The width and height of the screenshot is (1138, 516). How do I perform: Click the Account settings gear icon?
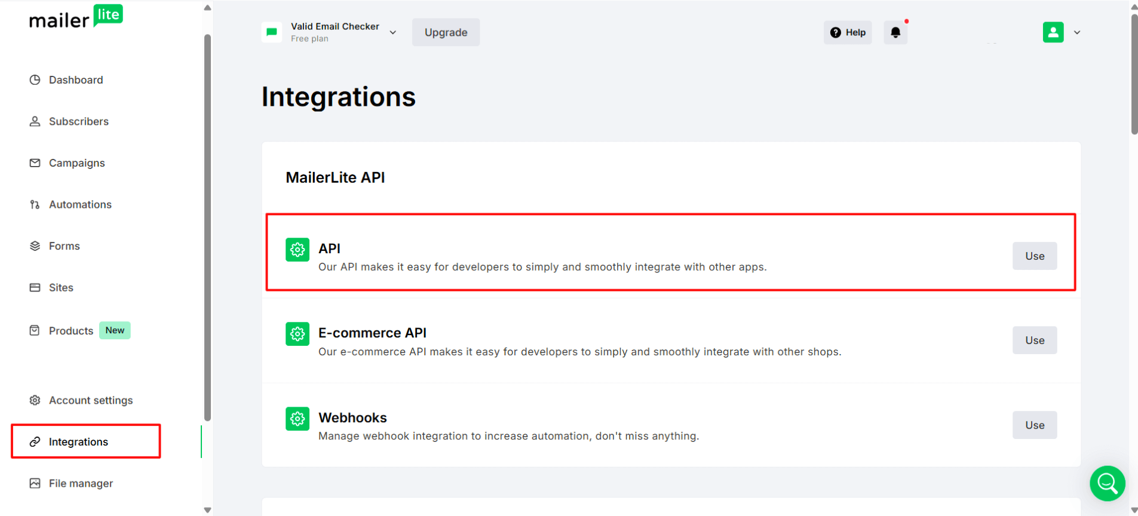[x=35, y=400]
